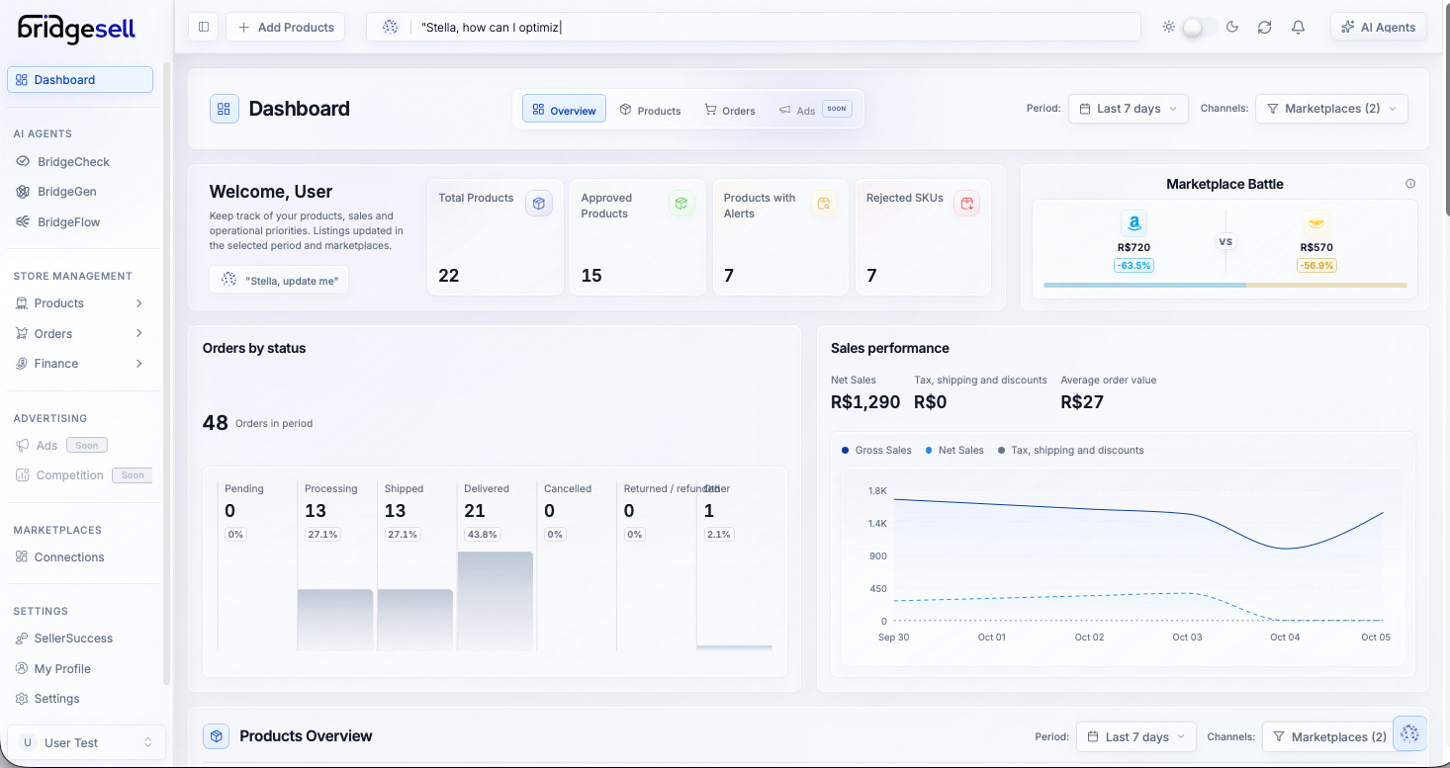Click the sidebar collapse panel icon

click(204, 27)
